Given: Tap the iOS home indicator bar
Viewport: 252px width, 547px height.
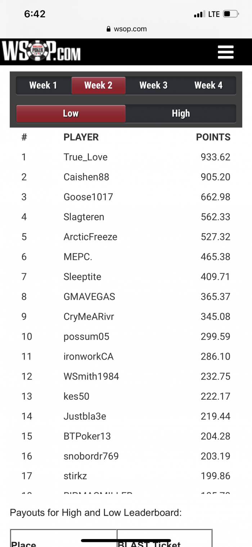Looking at the screenshot, I should [126, 541].
